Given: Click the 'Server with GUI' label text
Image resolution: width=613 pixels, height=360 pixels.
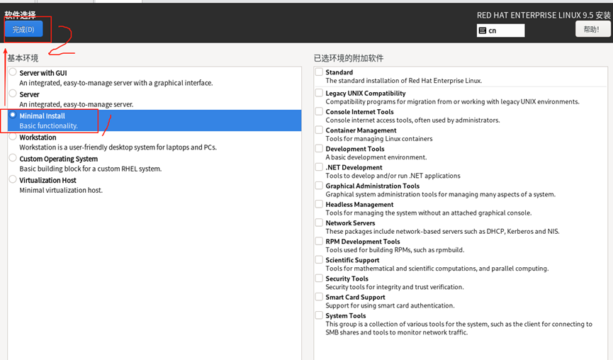Looking at the screenshot, I should (43, 73).
